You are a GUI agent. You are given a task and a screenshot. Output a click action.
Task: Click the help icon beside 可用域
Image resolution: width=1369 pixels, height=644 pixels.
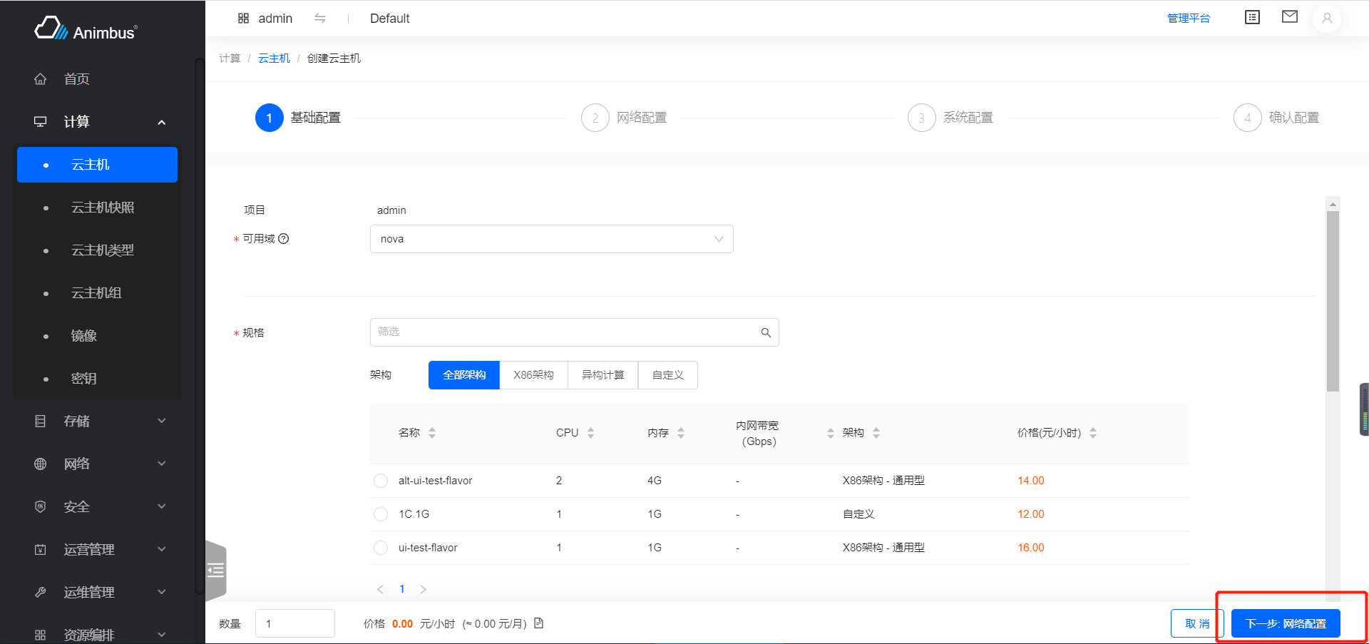[284, 239]
